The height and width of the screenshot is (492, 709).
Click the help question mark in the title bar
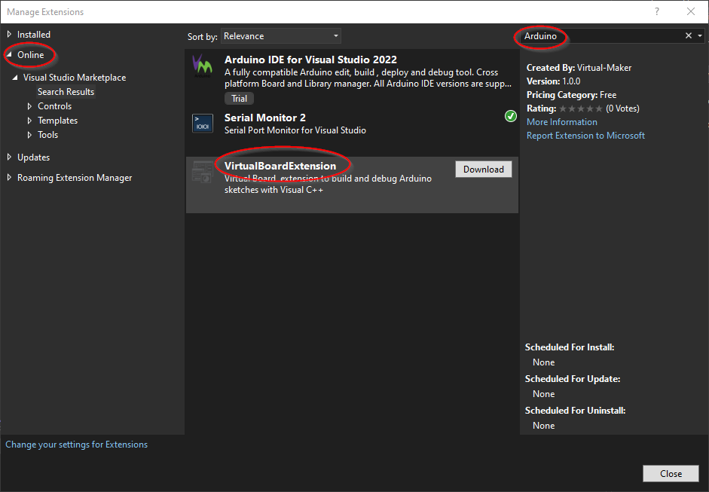point(657,12)
